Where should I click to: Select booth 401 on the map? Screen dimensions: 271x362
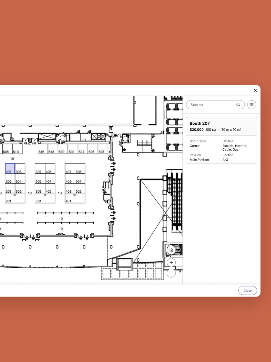[75, 198]
